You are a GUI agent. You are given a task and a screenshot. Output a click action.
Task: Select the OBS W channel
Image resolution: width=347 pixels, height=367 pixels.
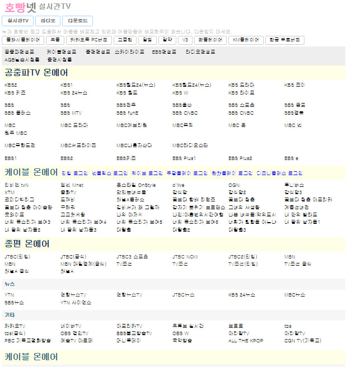(x=181, y=333)
